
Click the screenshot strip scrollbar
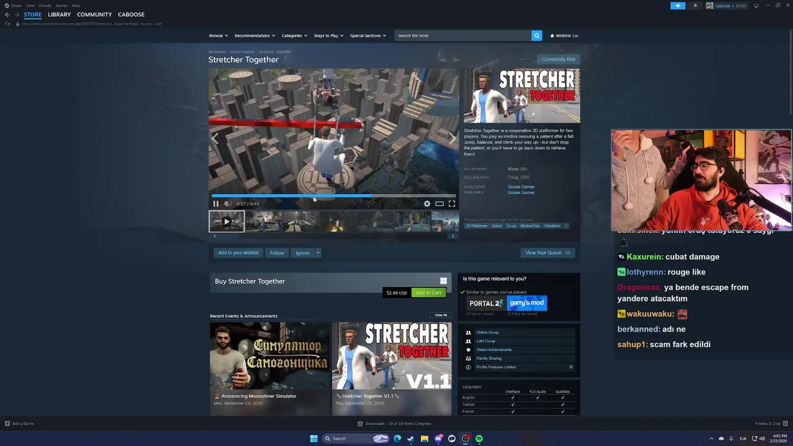[x=334, y=236]
